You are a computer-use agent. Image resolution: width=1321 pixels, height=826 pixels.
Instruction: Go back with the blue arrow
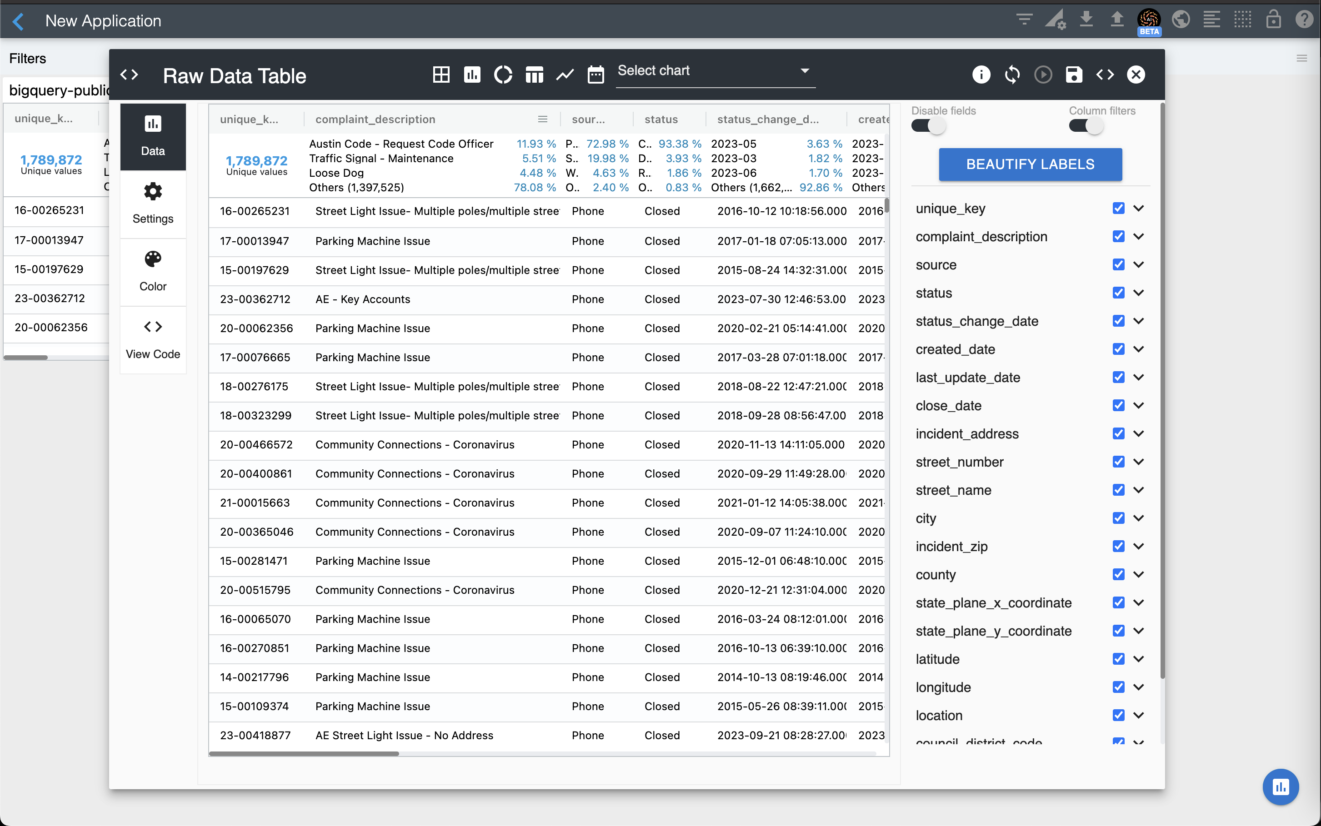(x=18, y=21)
